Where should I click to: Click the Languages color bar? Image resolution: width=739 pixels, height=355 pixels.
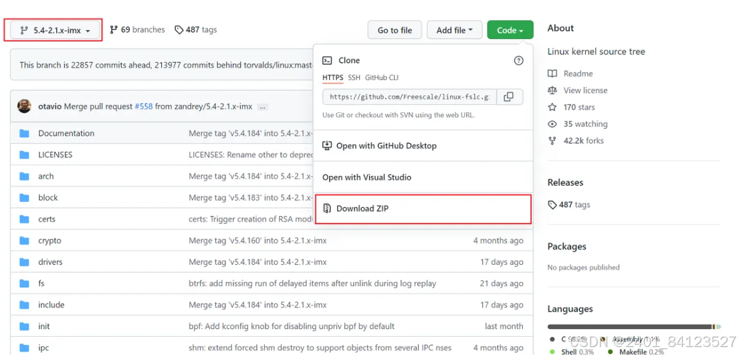pos(634,326)
